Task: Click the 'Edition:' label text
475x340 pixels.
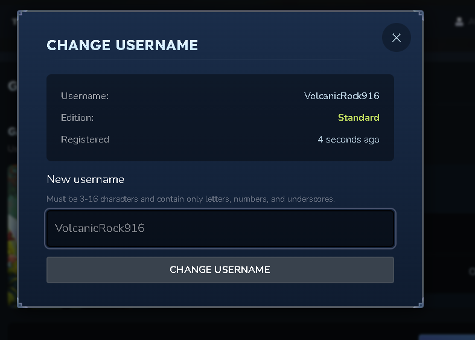Action: (77, 118)
